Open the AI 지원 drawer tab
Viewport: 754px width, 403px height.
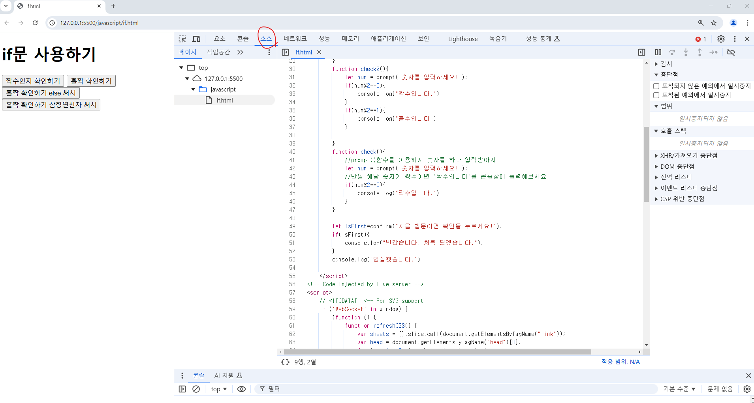(x=228, y=376)
